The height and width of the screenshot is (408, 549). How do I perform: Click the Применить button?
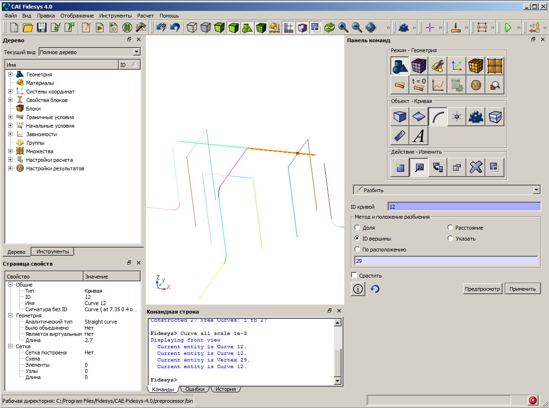(x=523, y=289)
